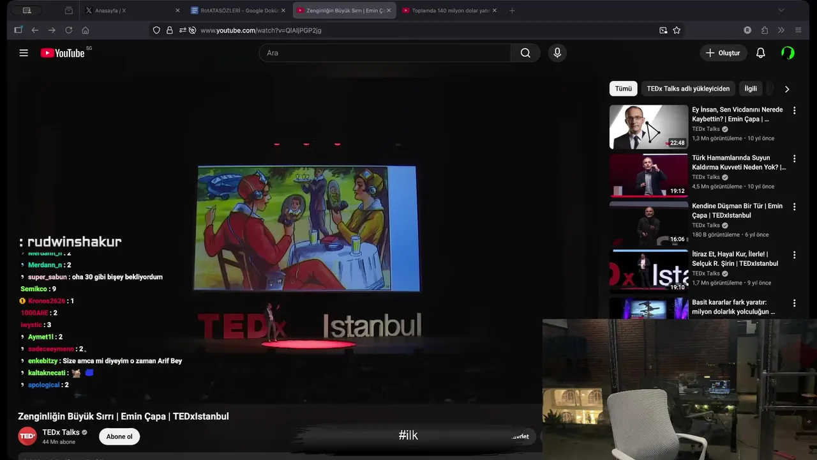Close the Toplamda 140 milyon dolar tab
Screen dimensions: 817x460
click(x=494, y=10)
